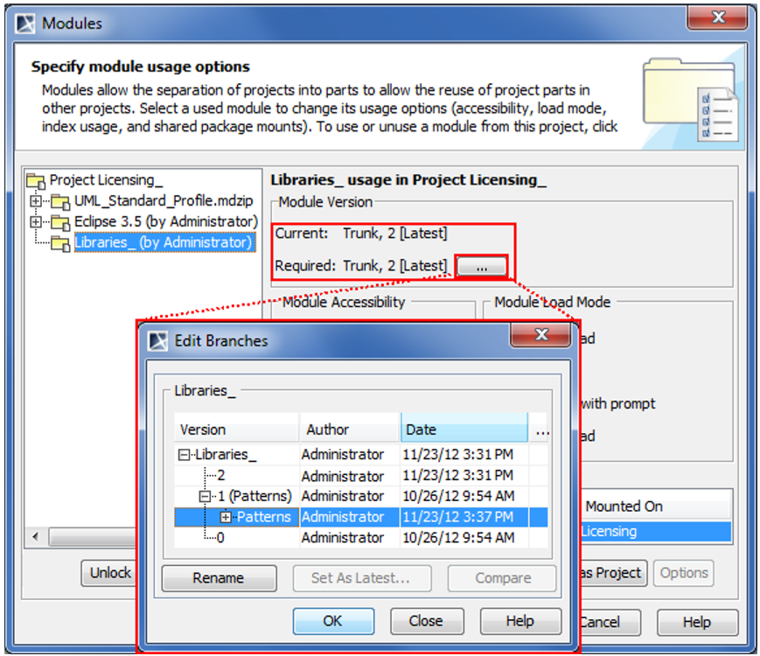Click the Project Licensing_ root folder icon
Viewport: 760px width, 656px height.
point(36,180)
